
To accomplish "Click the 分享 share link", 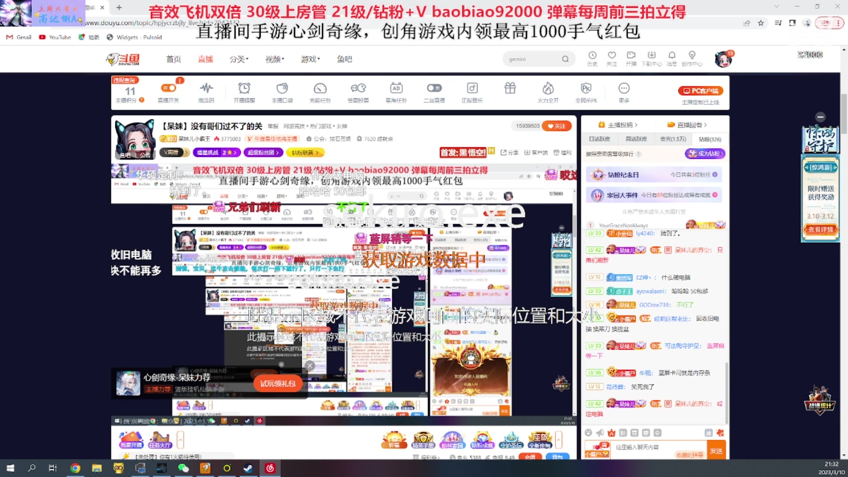I will click(x=510, y=152).
